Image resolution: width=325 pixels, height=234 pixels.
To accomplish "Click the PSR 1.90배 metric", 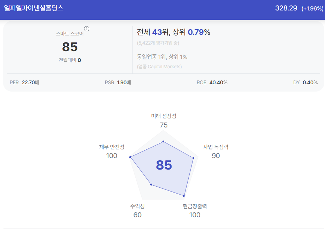I will point(118,83).
